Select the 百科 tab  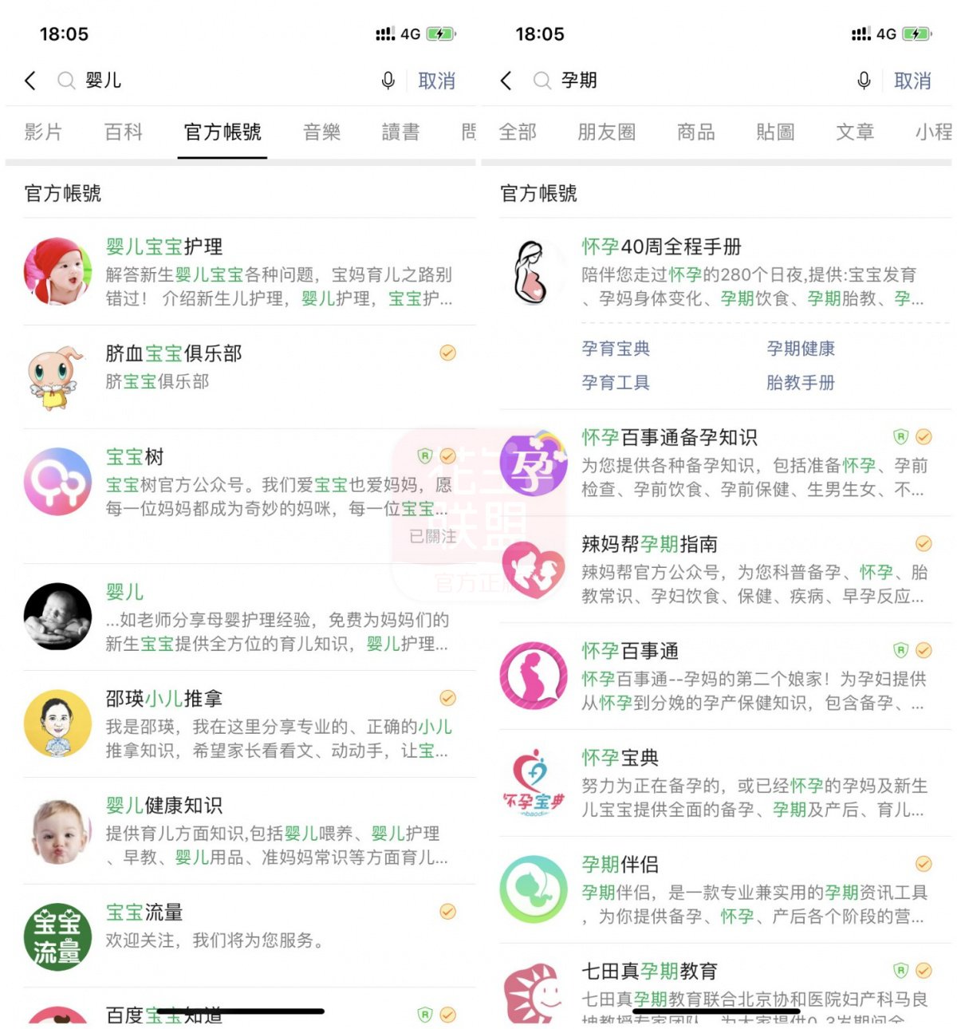(124, 132)
